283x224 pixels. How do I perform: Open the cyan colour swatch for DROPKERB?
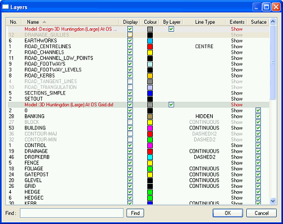coord(150,157)
